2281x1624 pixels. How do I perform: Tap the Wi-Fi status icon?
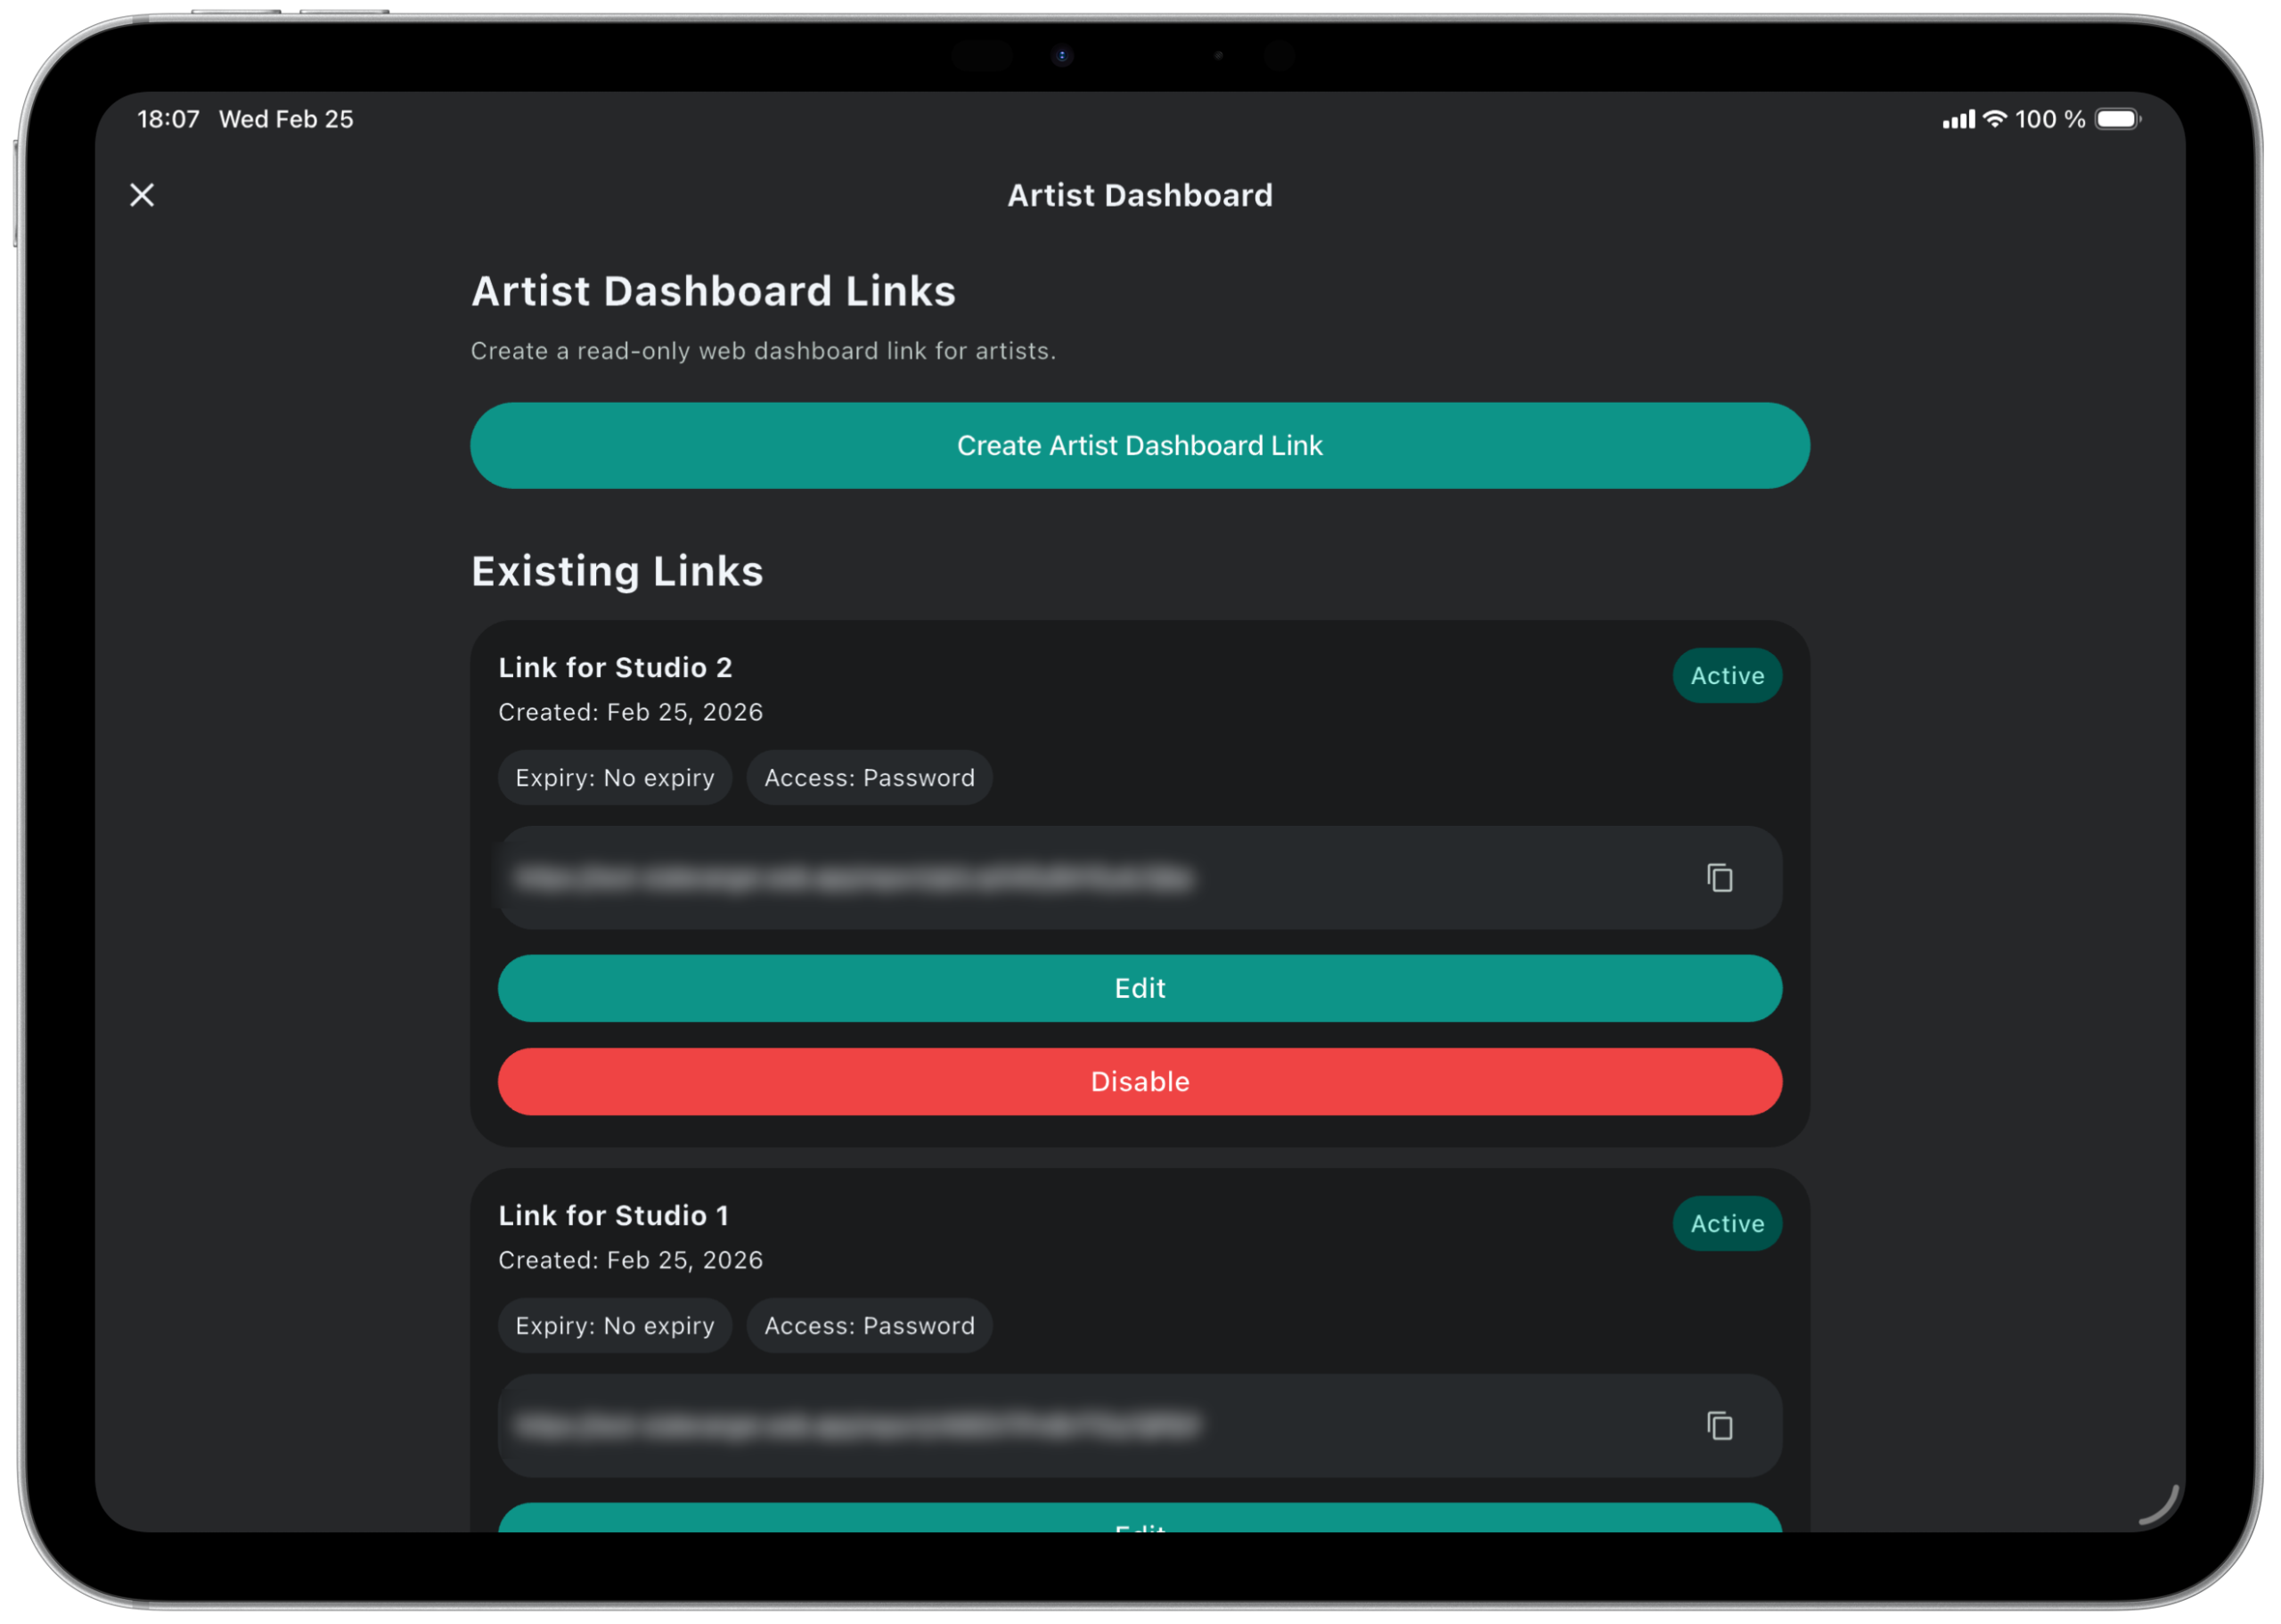pyautogui.click(x=1994, y=119)
